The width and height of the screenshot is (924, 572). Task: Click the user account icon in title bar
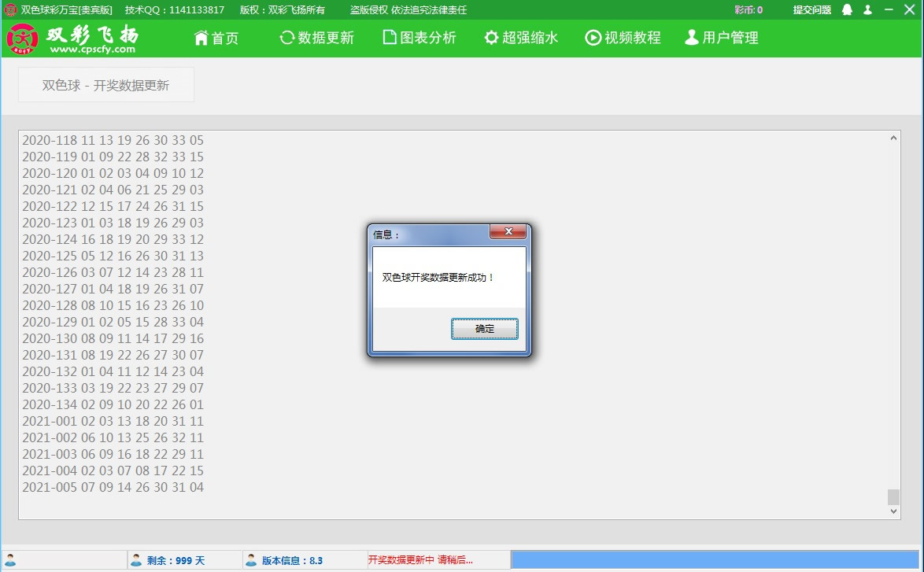click(x=866, y=10)
